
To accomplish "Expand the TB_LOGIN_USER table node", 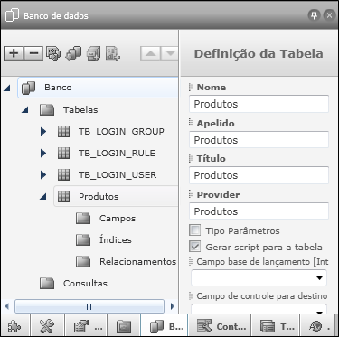I will [43, 174].
